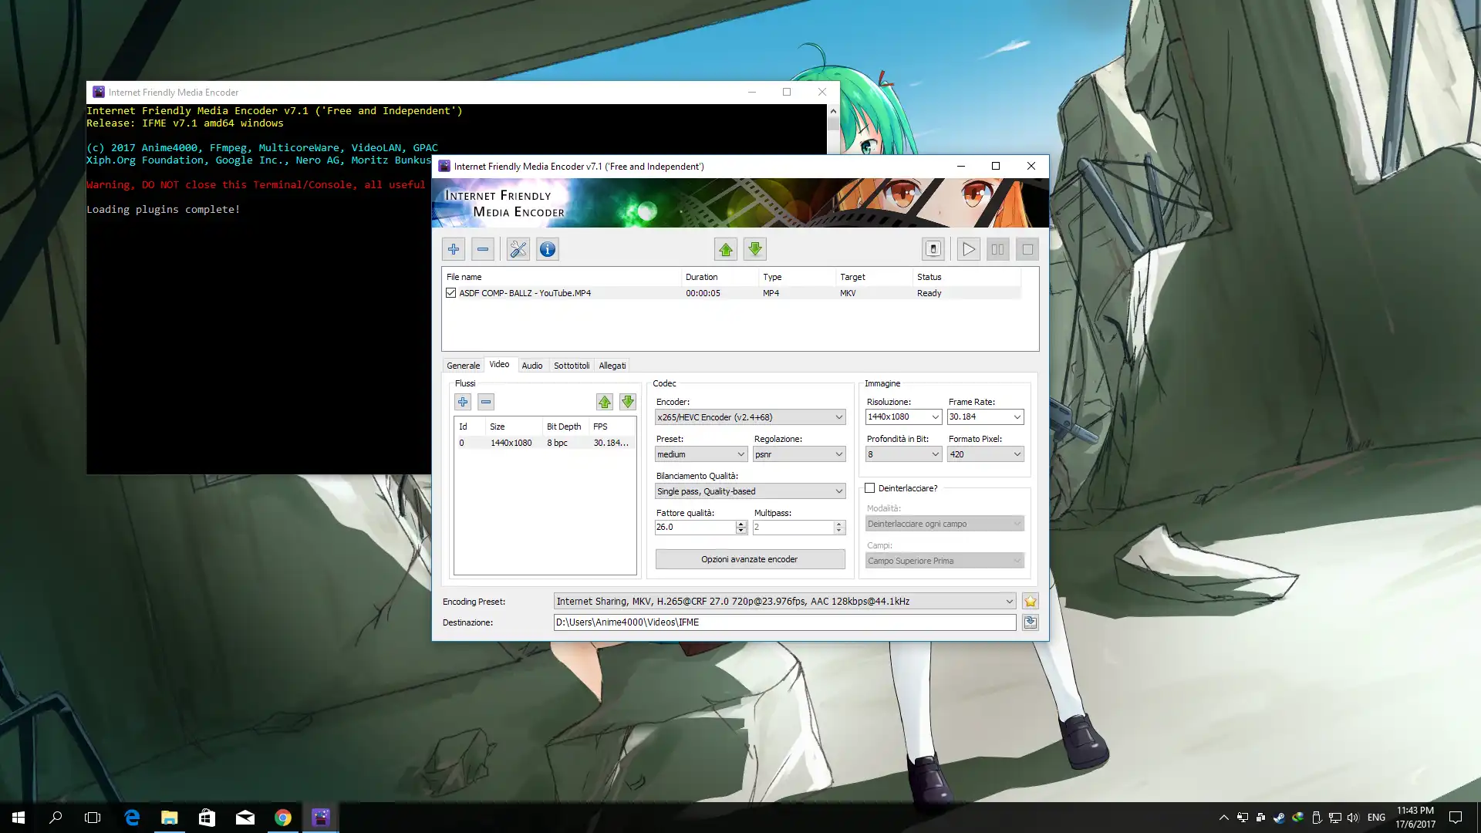Open the Sottotitoli tab

572,366
